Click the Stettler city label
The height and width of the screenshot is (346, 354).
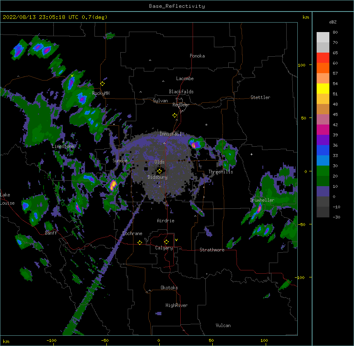point(260,97)
